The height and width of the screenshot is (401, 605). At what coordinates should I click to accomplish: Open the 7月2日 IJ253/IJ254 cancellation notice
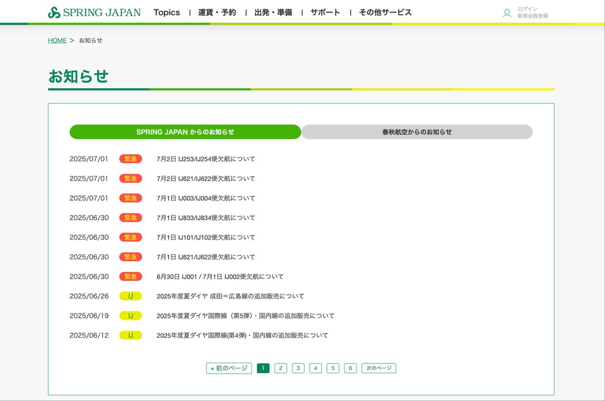(x=206, y=159)
